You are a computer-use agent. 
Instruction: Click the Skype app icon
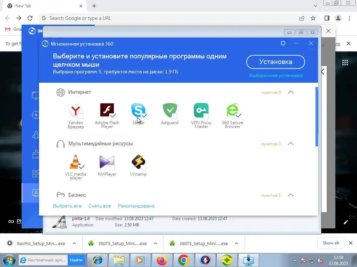138,110
